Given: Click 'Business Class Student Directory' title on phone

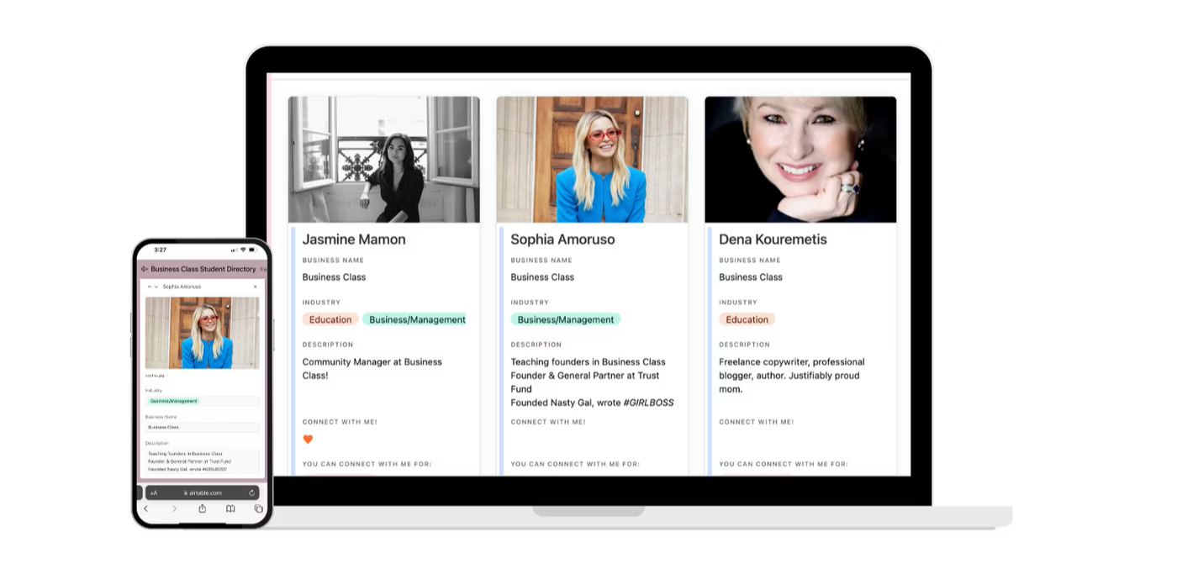Looking at the screenshot, I should (203, 269).
